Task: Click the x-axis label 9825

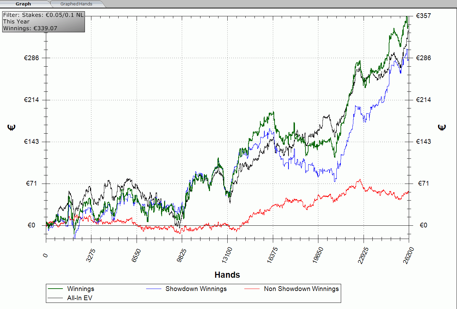Action: coord(181,256)
